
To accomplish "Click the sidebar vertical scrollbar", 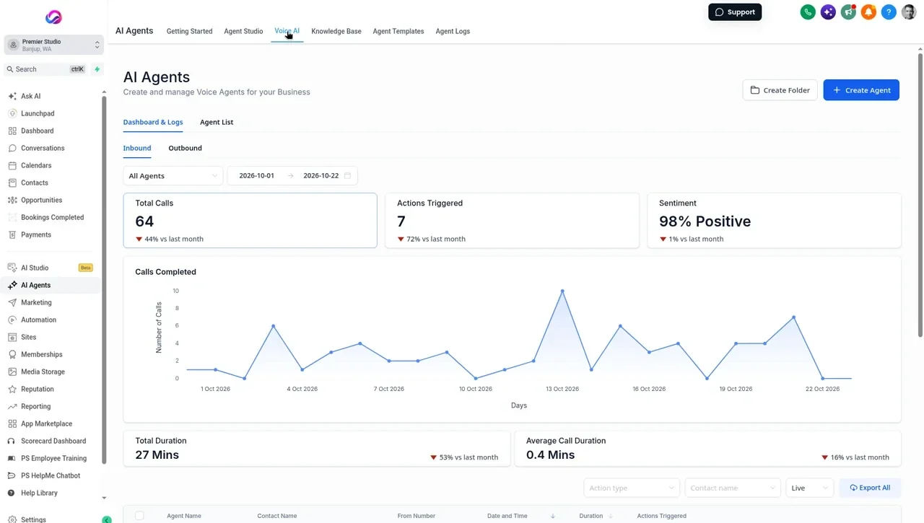I will point(105,279).
